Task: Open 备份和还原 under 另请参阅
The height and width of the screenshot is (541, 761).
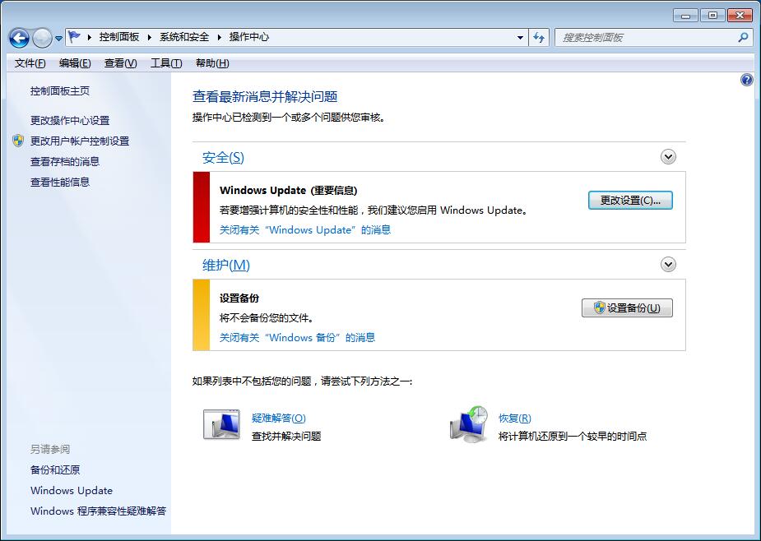Action: [x=55, y=469]
